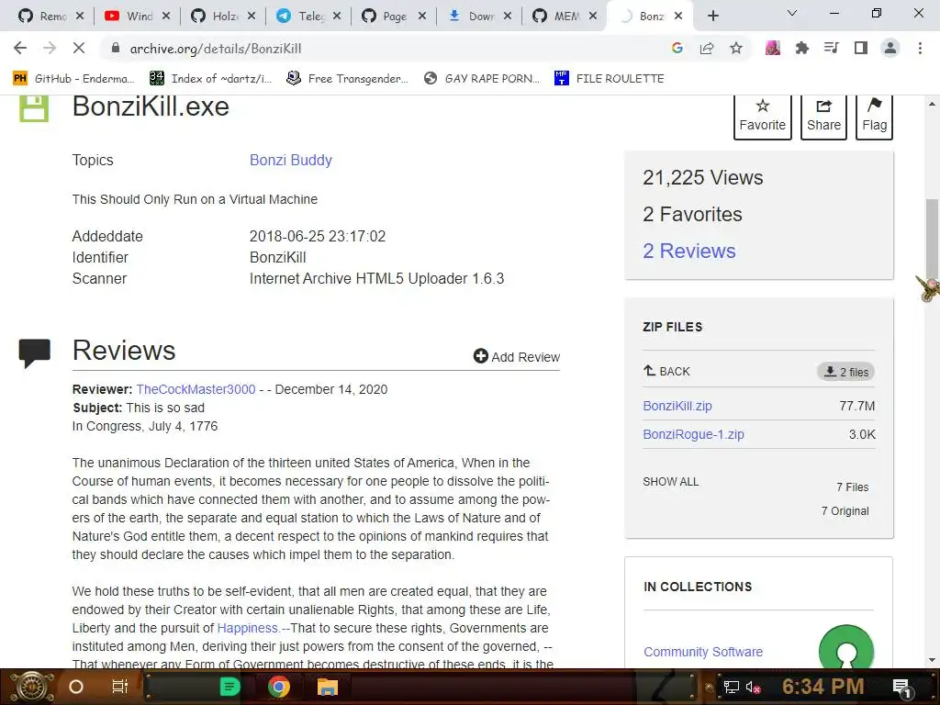Open Index of ~dartz bookmark

point(210,78)
